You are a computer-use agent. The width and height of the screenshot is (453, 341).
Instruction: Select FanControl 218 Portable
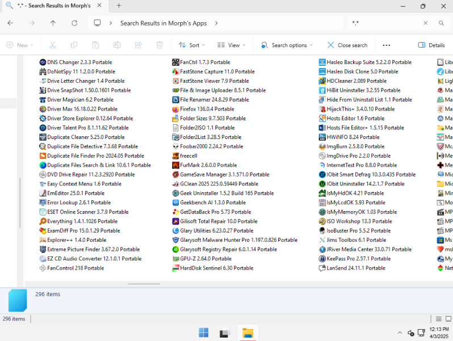pyautogui.click(x=72, y=268)
